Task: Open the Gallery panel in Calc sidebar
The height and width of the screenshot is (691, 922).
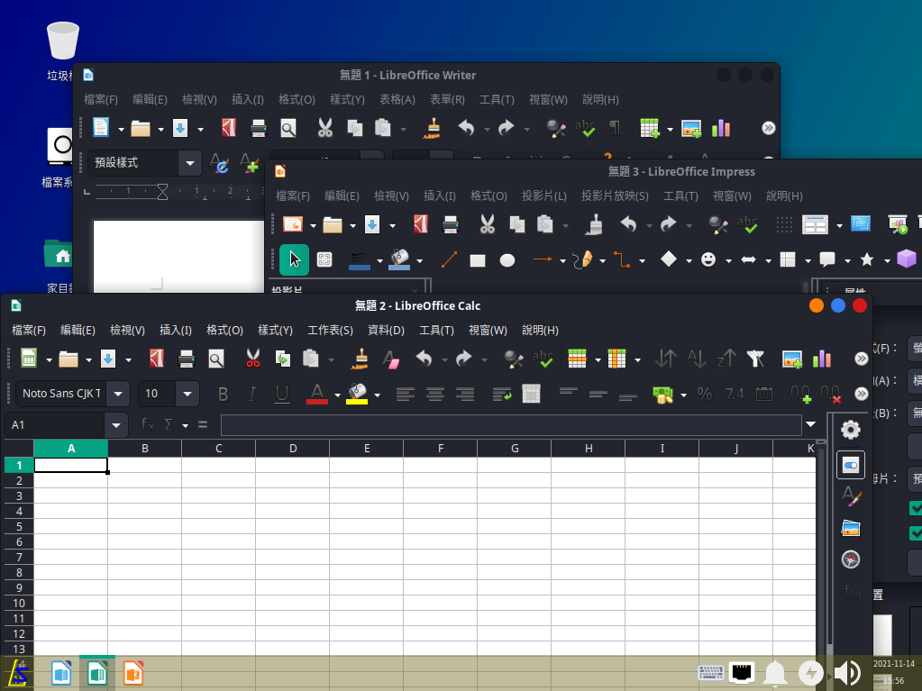Action: coord(850,528)
